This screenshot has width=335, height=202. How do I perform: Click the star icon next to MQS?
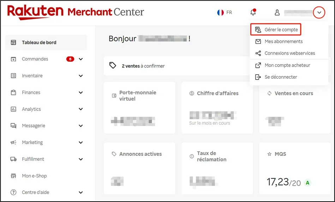coord(269,154)
